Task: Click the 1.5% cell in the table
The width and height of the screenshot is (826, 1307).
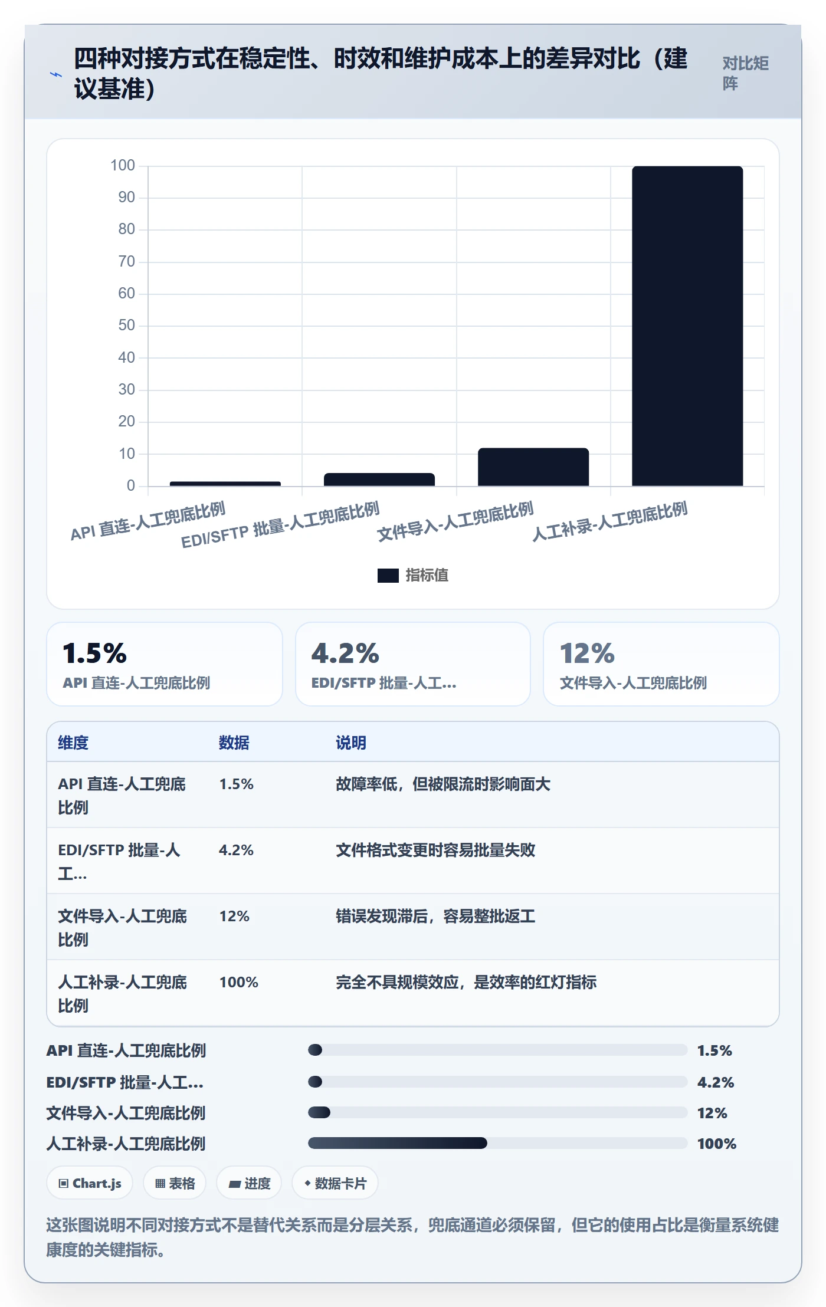Action: pyautogui.click(x=236, y=784)
